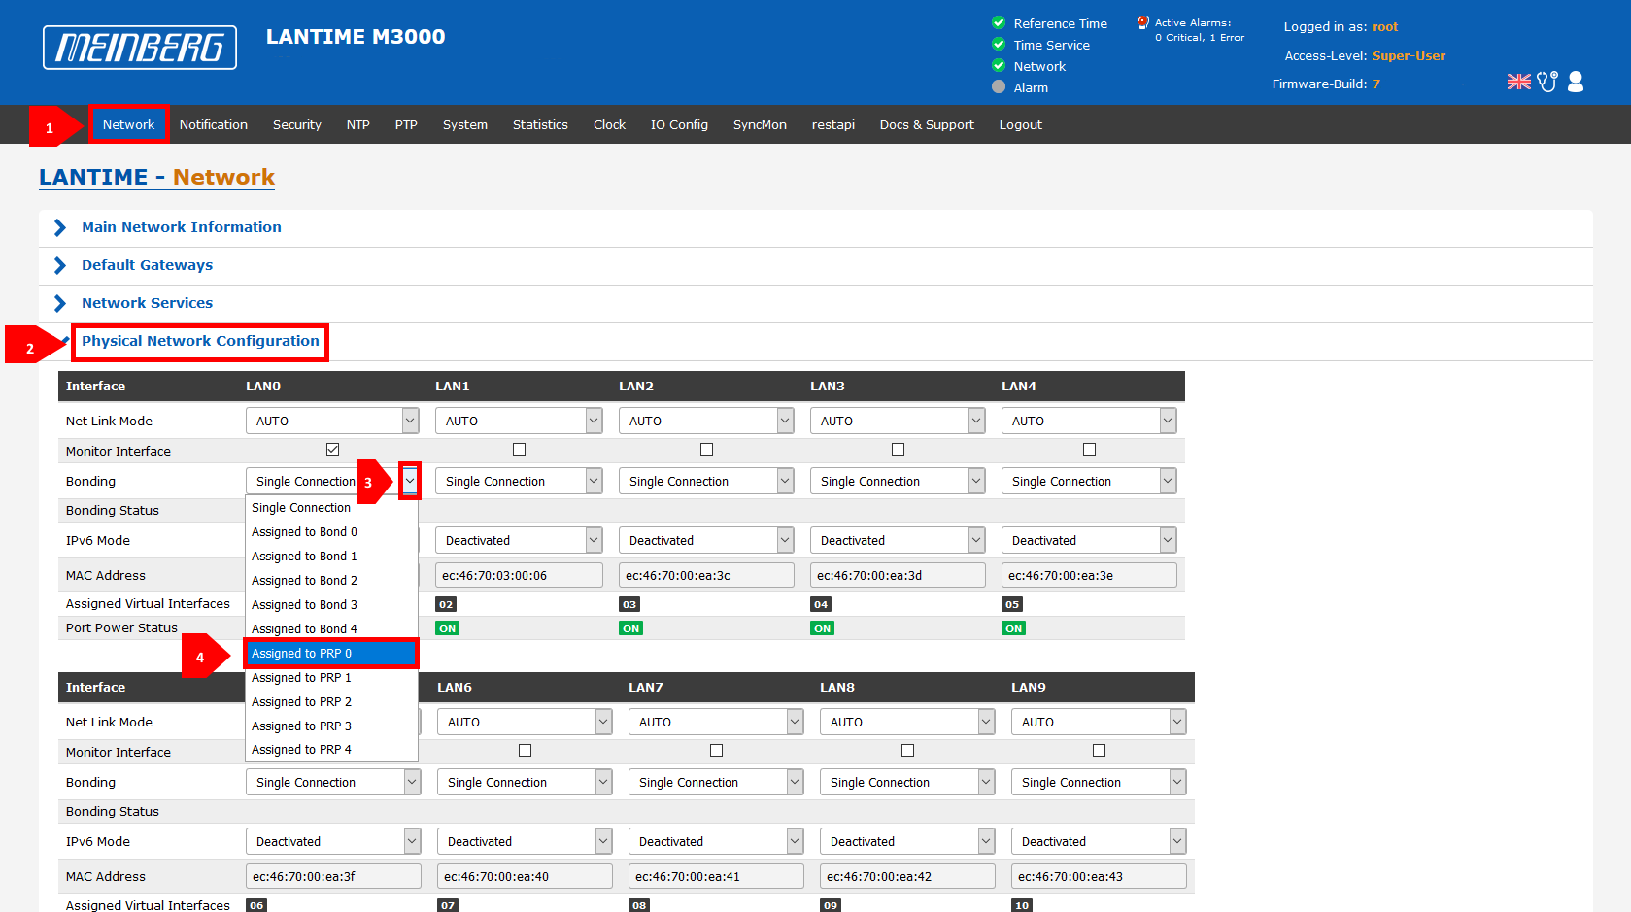Viewport: 1631px width, 912px height.
Task: Click LAN1 Port Power ON badge
Action: click(x=447, y=628)
